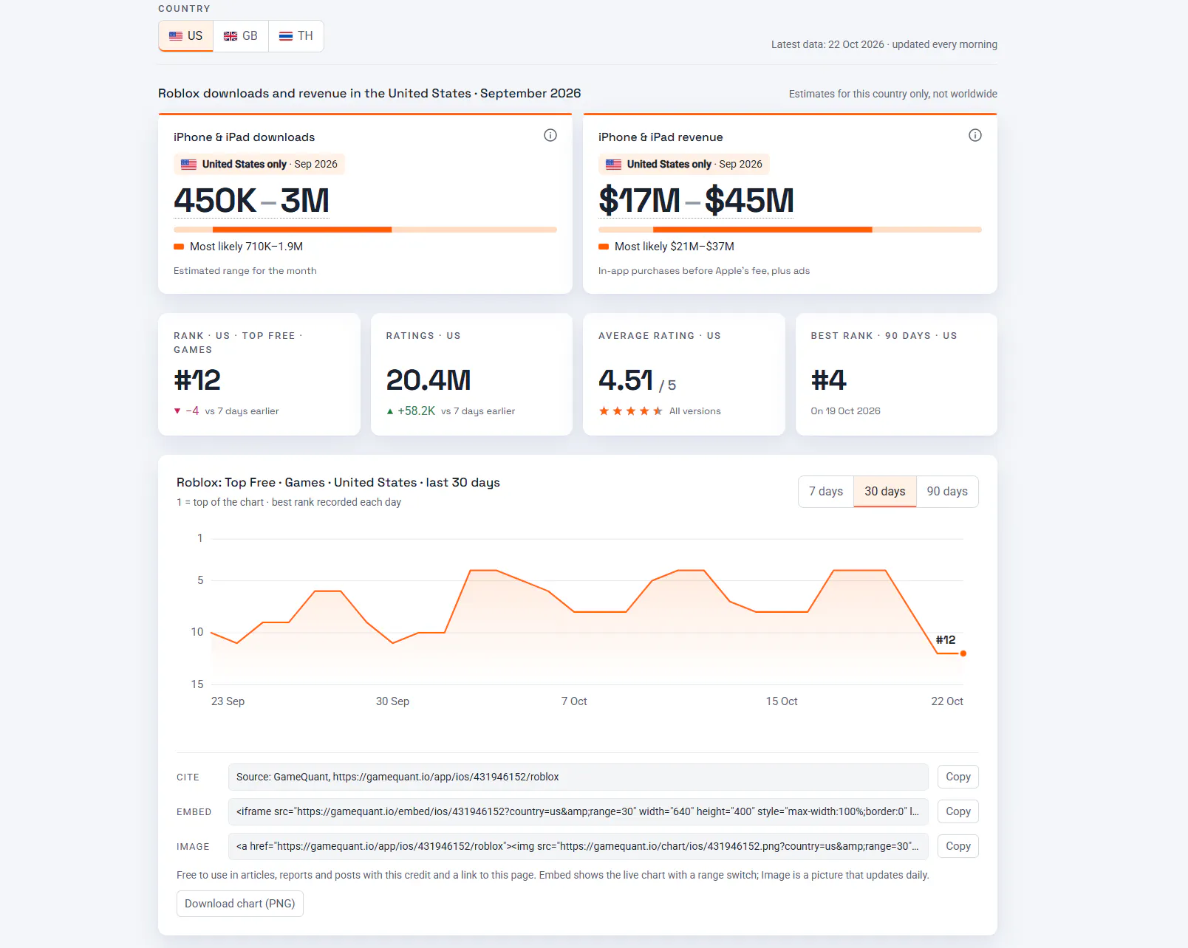Screen dimensions: 1188x948
Task: Click the '7 Oct' axis label
Action: click(x=574, y=701)
